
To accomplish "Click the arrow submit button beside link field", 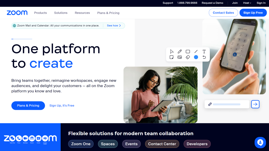I will pyautogui.click(x=255, y=104).
